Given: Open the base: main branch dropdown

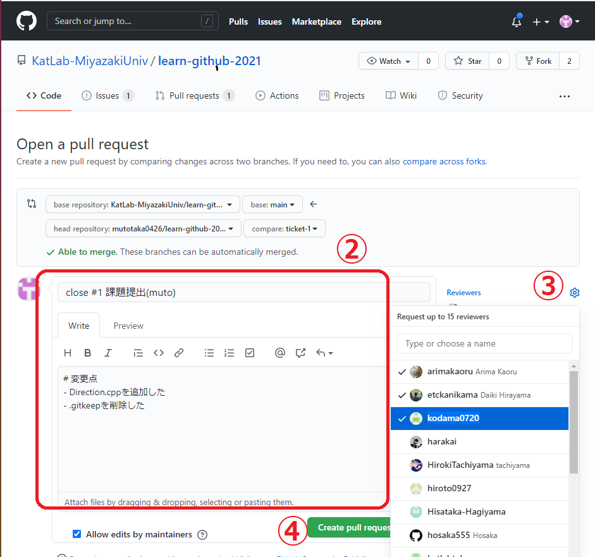Looking at the screenshot, I should tap(273, 204).
